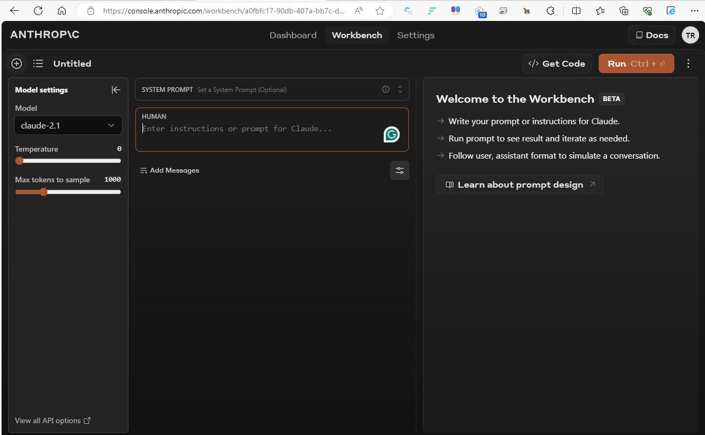Toggle the read aloud icon in address bar
Viewport: 705px width, 435px height.
coord(359,11)
